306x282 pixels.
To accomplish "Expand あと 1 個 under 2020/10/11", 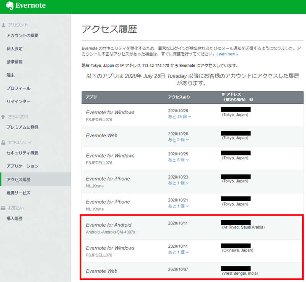I will 178,252.
